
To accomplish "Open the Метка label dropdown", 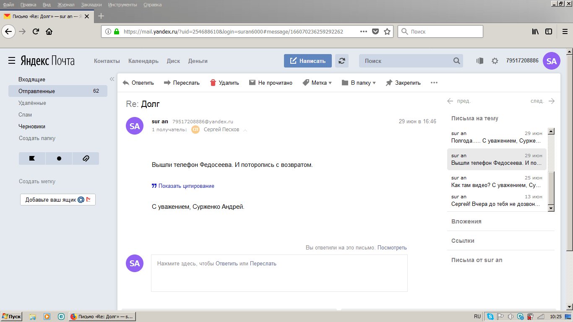I will point(317,83).
